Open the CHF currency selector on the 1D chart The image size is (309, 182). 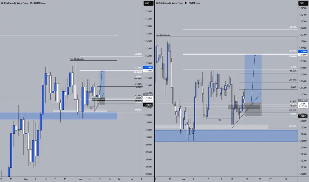click(x=148, y=3)
